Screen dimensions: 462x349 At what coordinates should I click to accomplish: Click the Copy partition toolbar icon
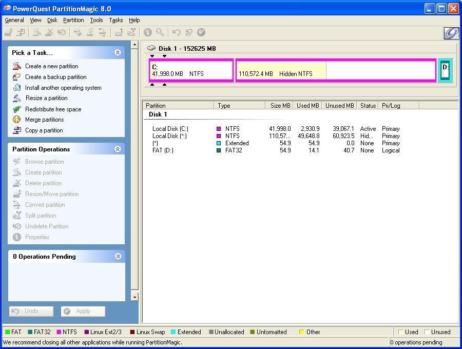click(21, 32)
